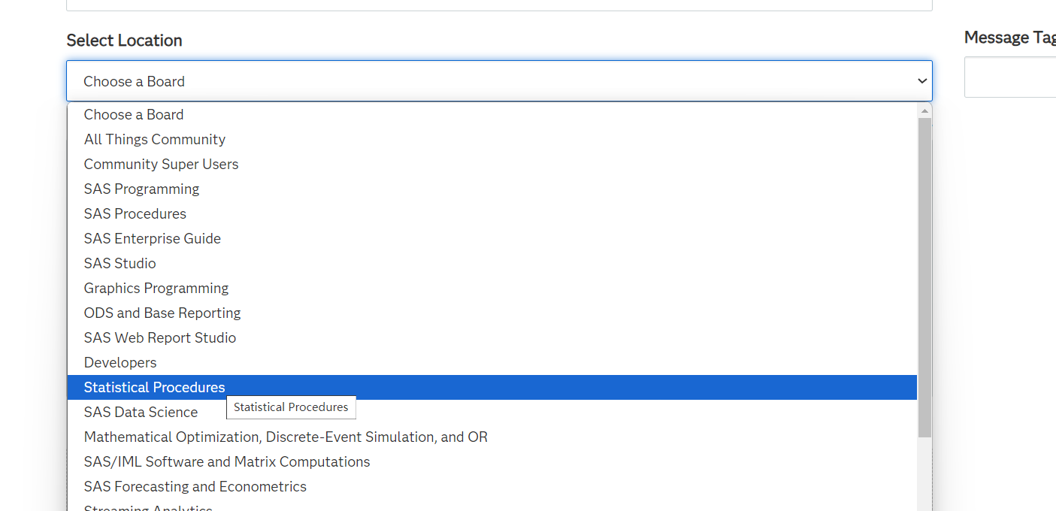Image resolution: width=1056 pixels, height=511 pixels.
Task: Choose SAS Programming as the location
Action: [x=141, y=189]
